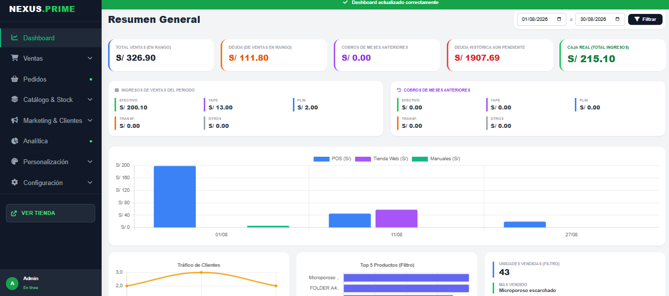Click the Yape amount S/ 13.00

point(221,107)
